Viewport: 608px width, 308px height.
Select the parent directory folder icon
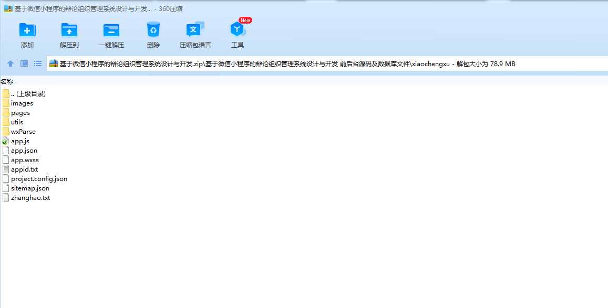(5, 93)
